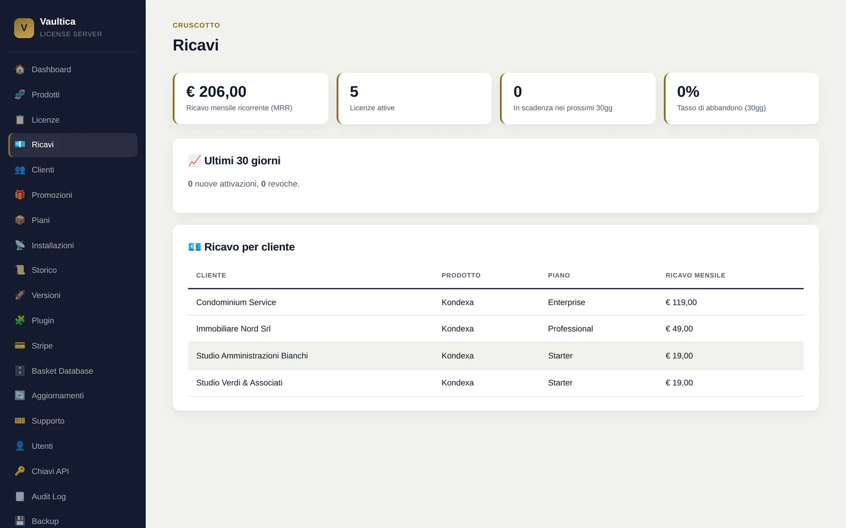The image size is (846, 528).
Task: Open Supporto page
Action: pyautogui.click(x=73, y=421)
